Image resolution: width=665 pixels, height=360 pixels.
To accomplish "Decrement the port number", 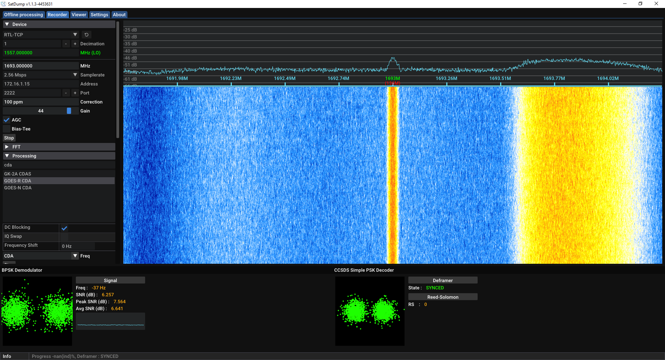I will click(66, 93).
